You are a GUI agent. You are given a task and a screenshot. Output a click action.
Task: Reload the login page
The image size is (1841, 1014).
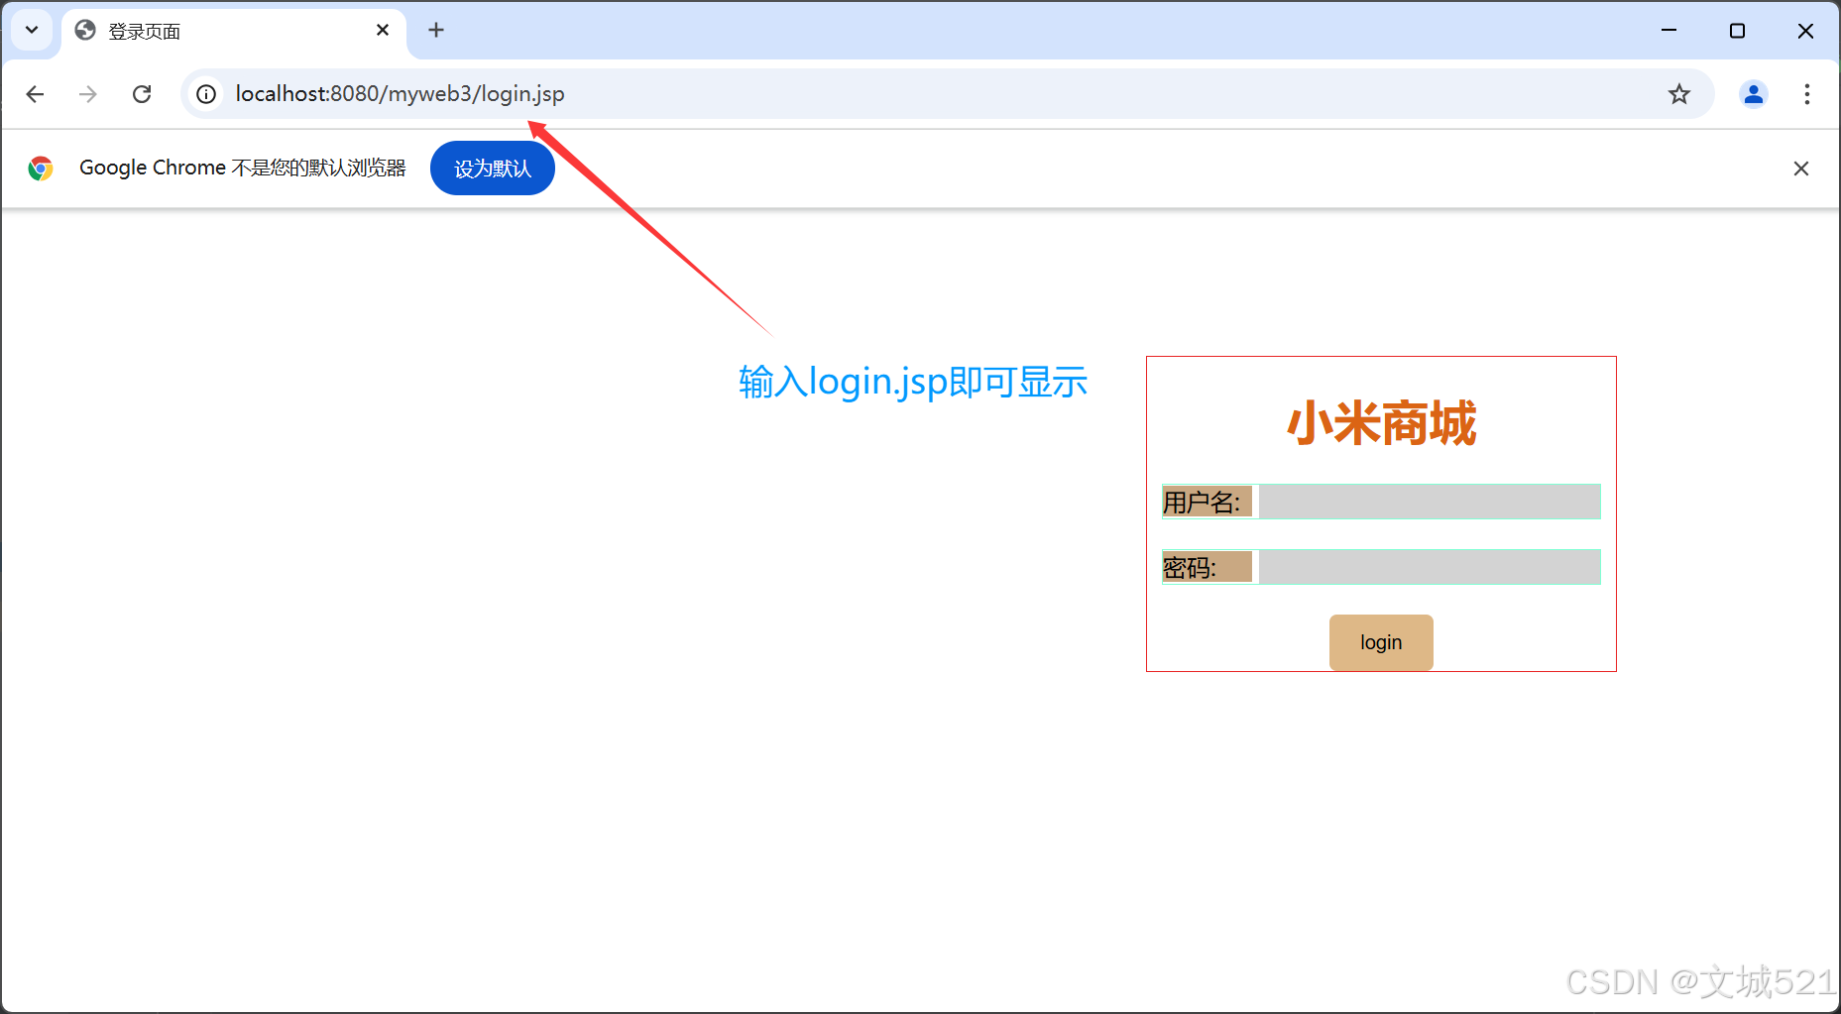[142, 94]
